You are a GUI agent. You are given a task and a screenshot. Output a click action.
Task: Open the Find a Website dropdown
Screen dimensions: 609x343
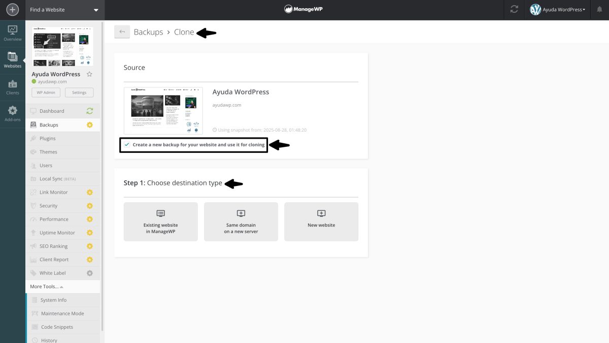[64, 9]
